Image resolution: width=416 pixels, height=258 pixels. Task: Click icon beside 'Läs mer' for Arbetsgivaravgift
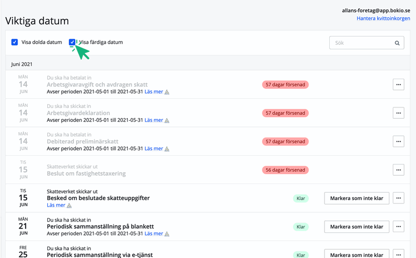[x=167, y=92]
